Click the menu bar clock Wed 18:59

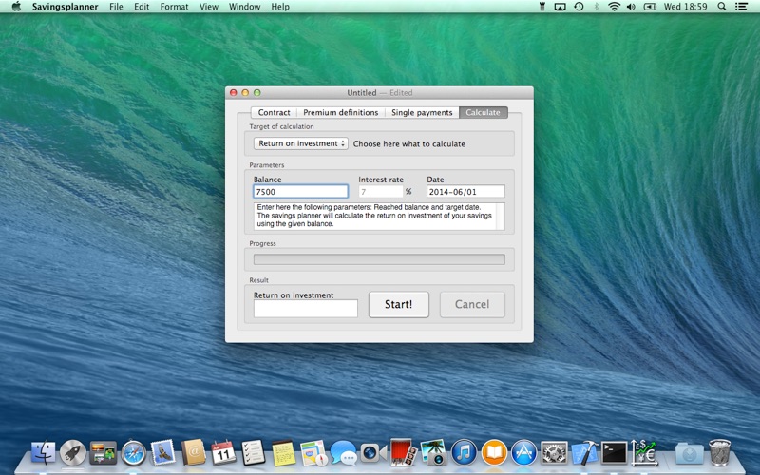pos(685,7)
